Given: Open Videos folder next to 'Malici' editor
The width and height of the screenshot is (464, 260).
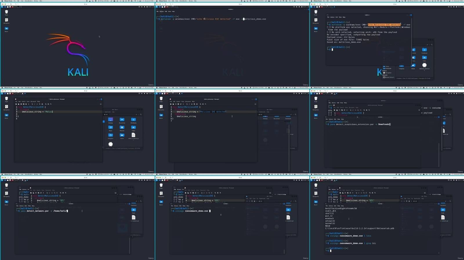Looking at the screenshot, I should 122,136.
